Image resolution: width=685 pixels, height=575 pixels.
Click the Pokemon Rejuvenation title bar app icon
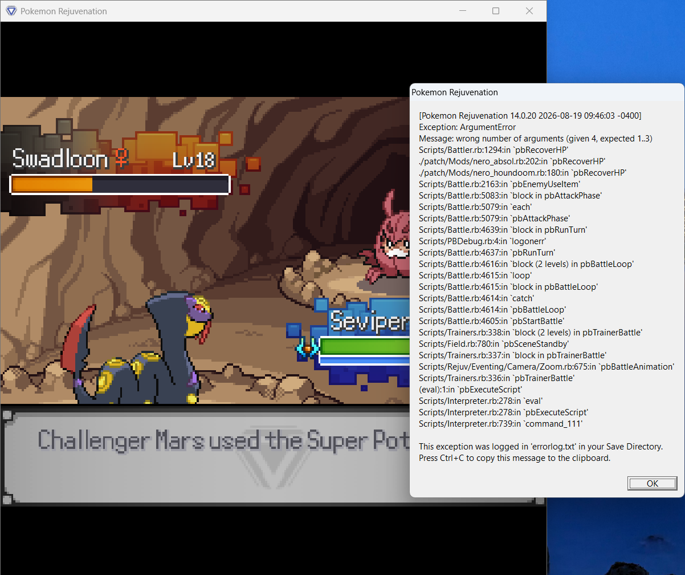(11, 11)
